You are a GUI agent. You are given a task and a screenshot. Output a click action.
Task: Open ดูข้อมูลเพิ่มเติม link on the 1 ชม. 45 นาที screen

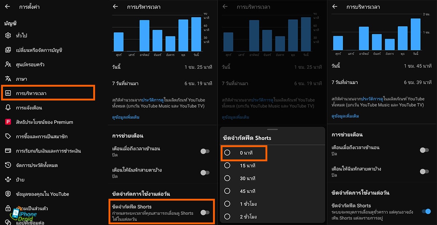tap(345, 116)
